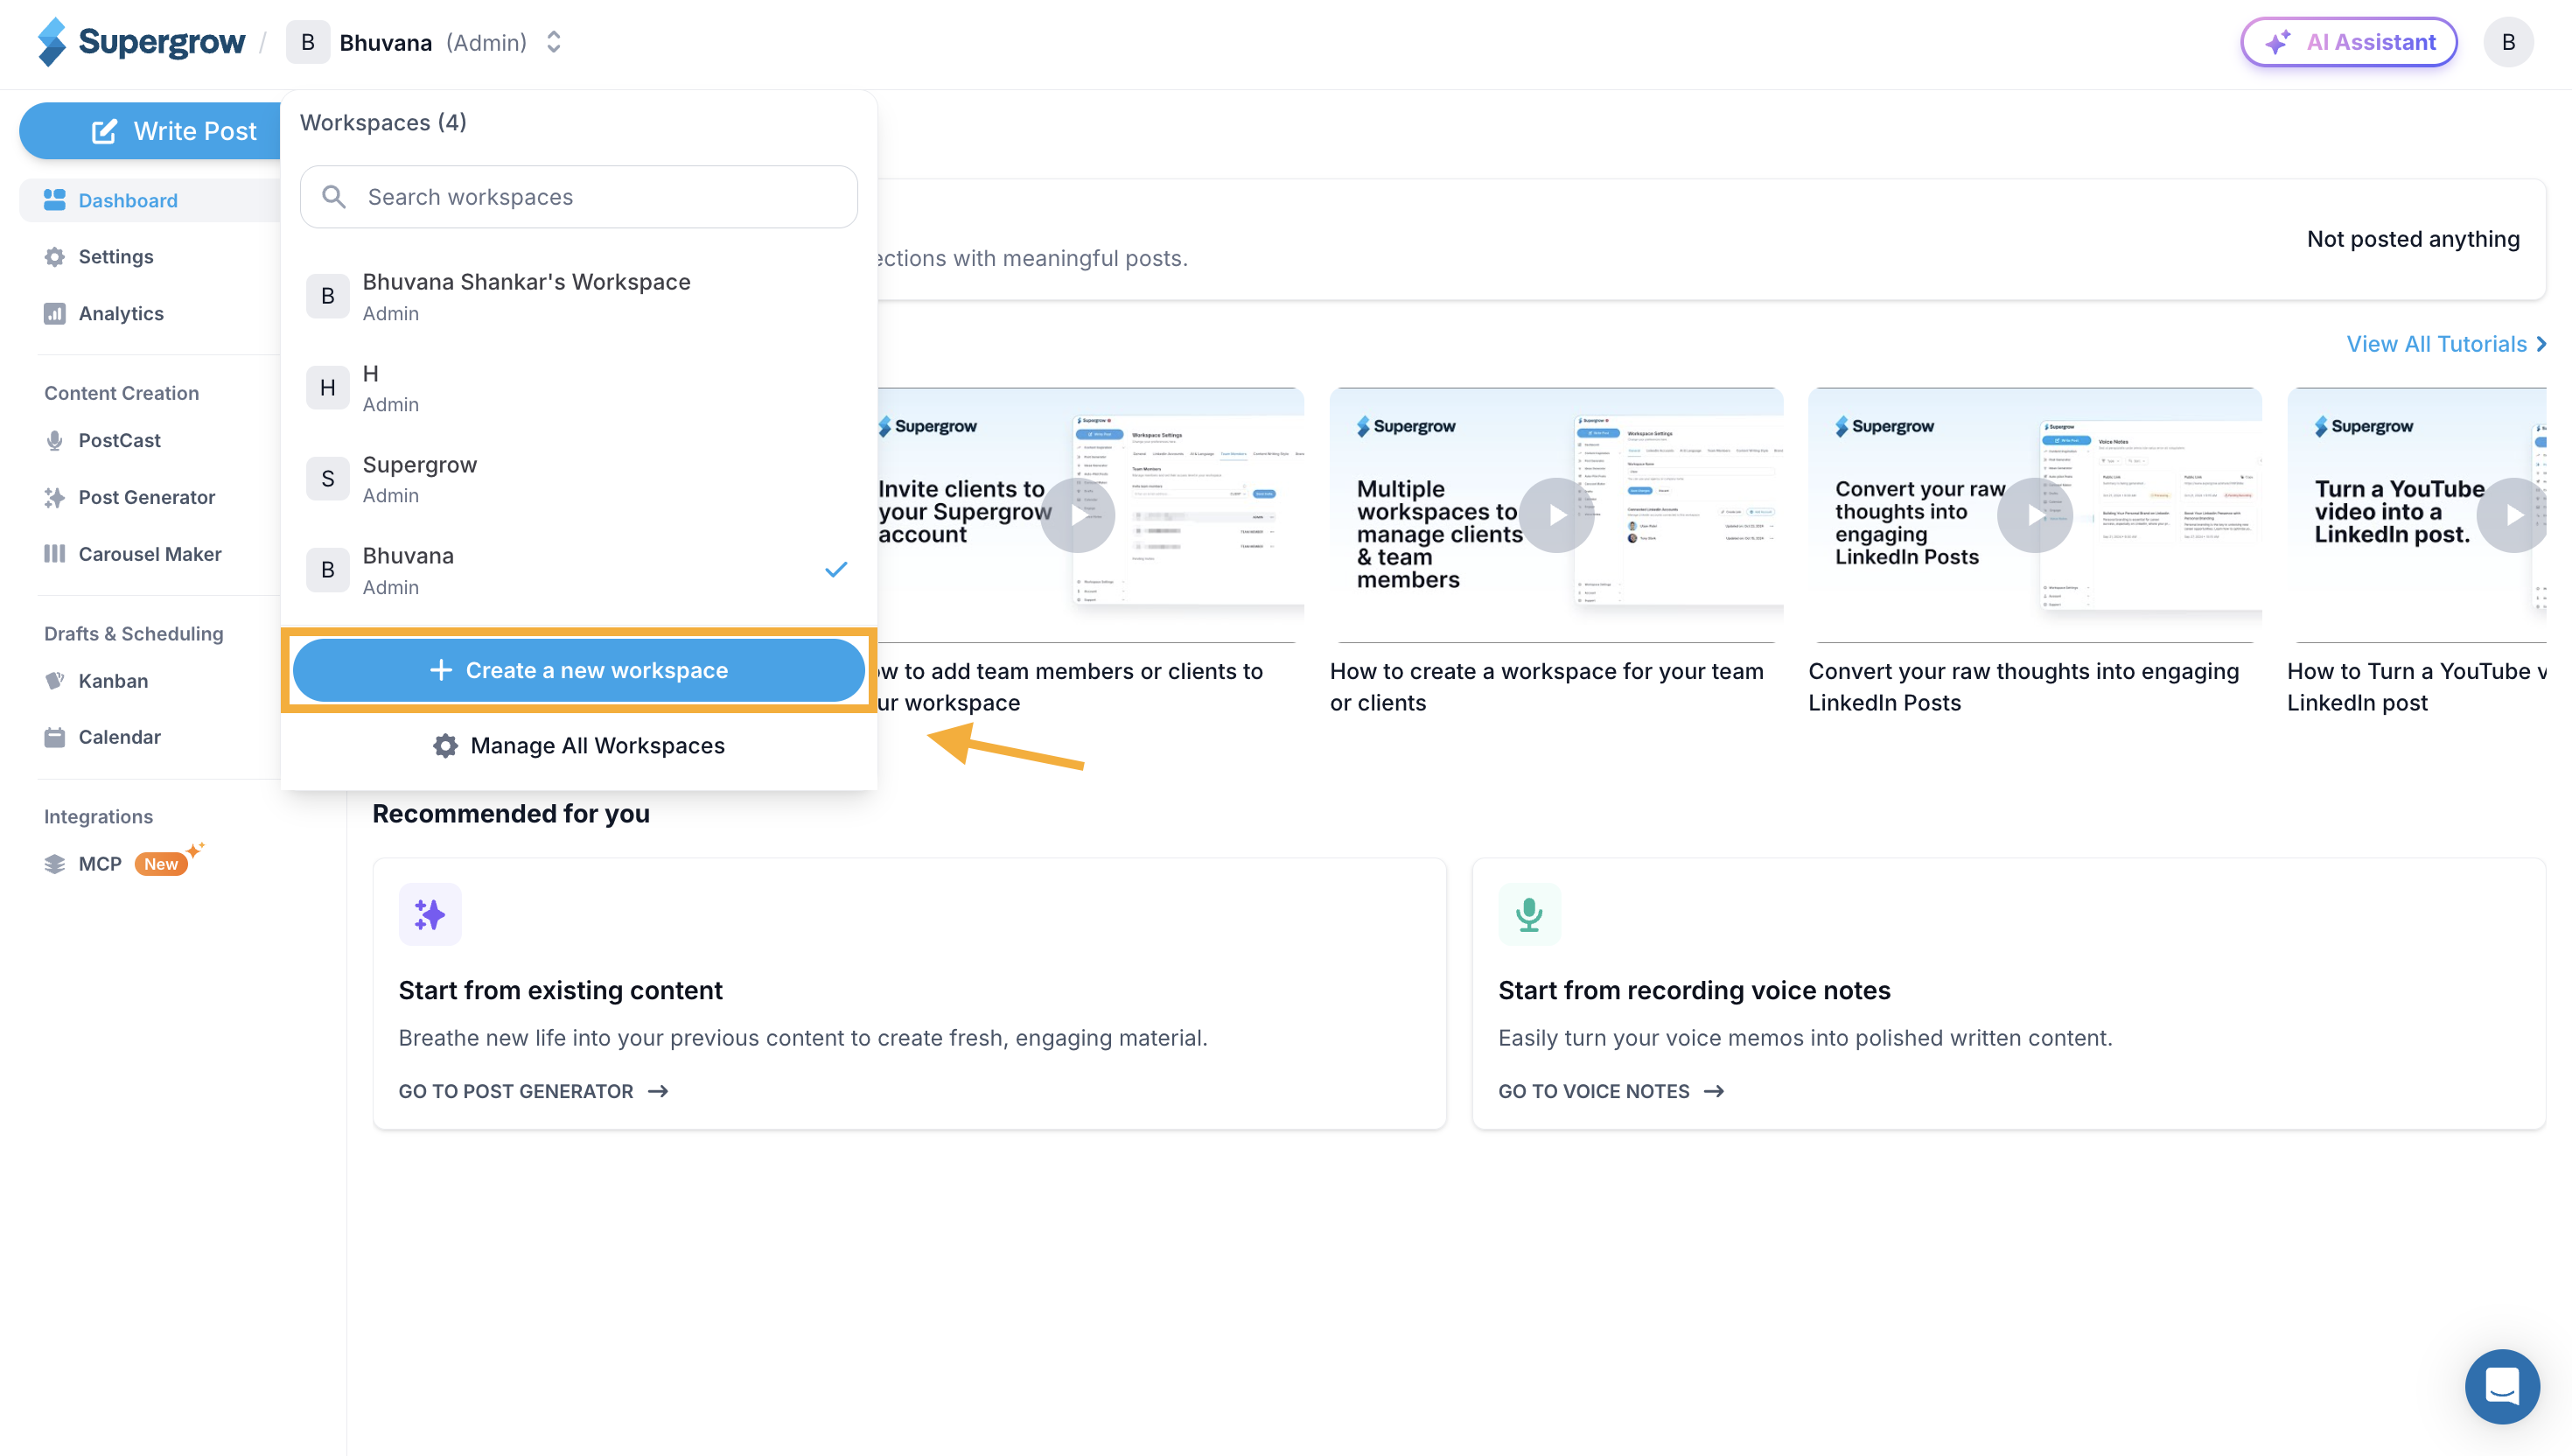
Task: Switch to the H workspace
Action: [x=579, y=388]
